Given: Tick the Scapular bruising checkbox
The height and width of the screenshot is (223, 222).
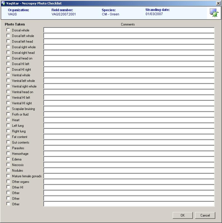Looking at the screenshot, I should (8, 109).
